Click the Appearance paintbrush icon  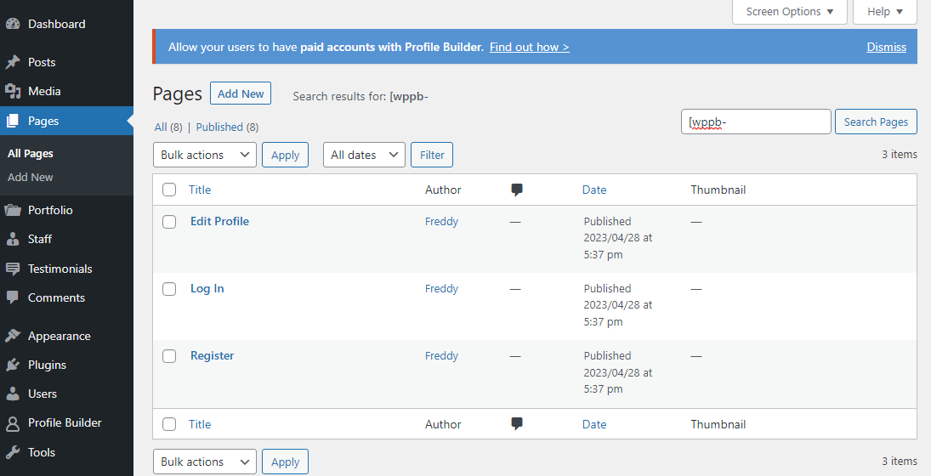coord(13,337)
